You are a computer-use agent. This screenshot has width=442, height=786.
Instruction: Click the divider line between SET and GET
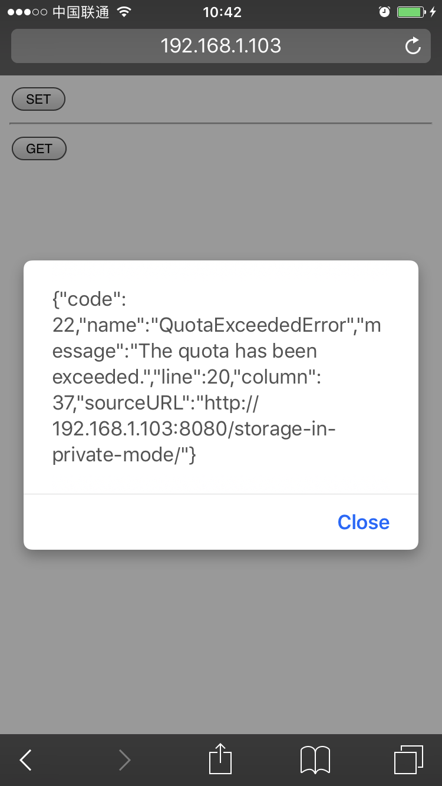pyautogui.click(x=220, y=124)
